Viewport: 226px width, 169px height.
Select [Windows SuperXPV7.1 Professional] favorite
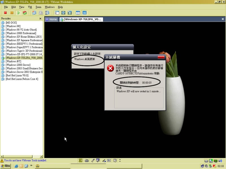24,47
